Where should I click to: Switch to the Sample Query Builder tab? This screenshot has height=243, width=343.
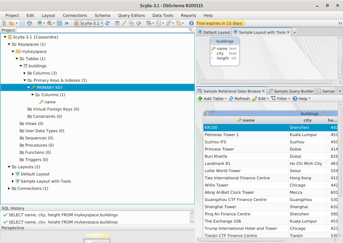coord(291,91)
